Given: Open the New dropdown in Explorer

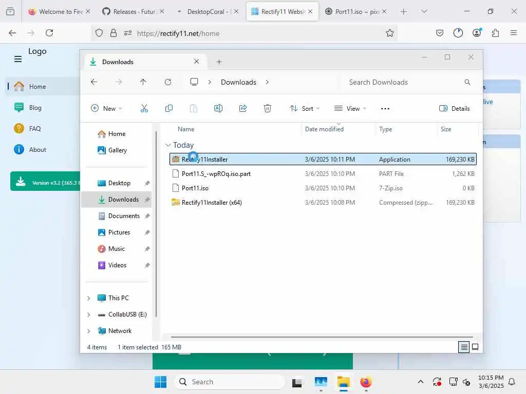Looking at the screenshot, I should point(106,109).
